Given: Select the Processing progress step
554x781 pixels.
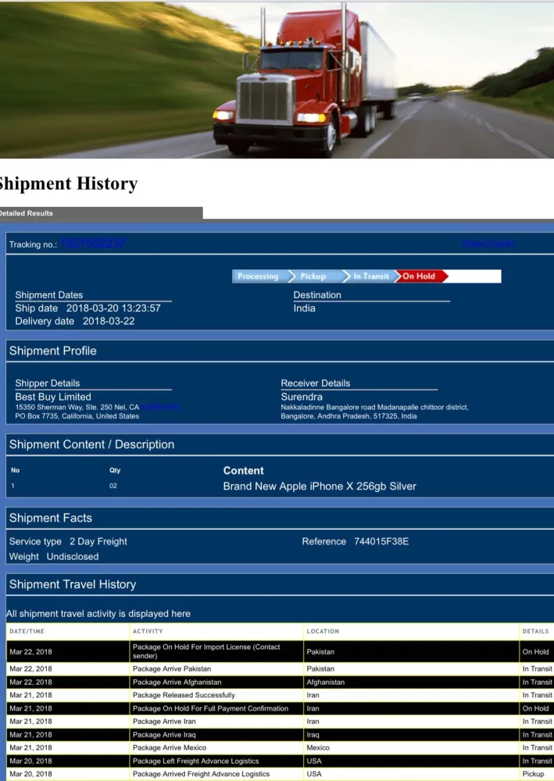Looking at the screenshot, I should point(260,276).
